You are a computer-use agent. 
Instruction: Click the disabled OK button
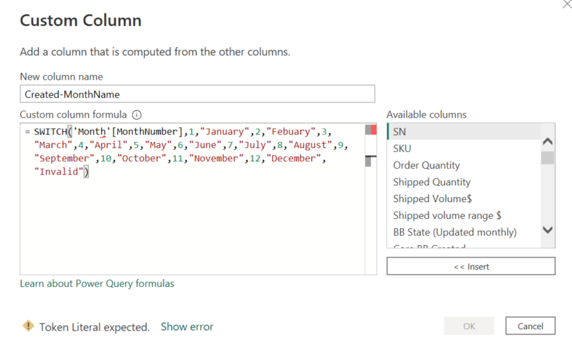click(469, 326)
